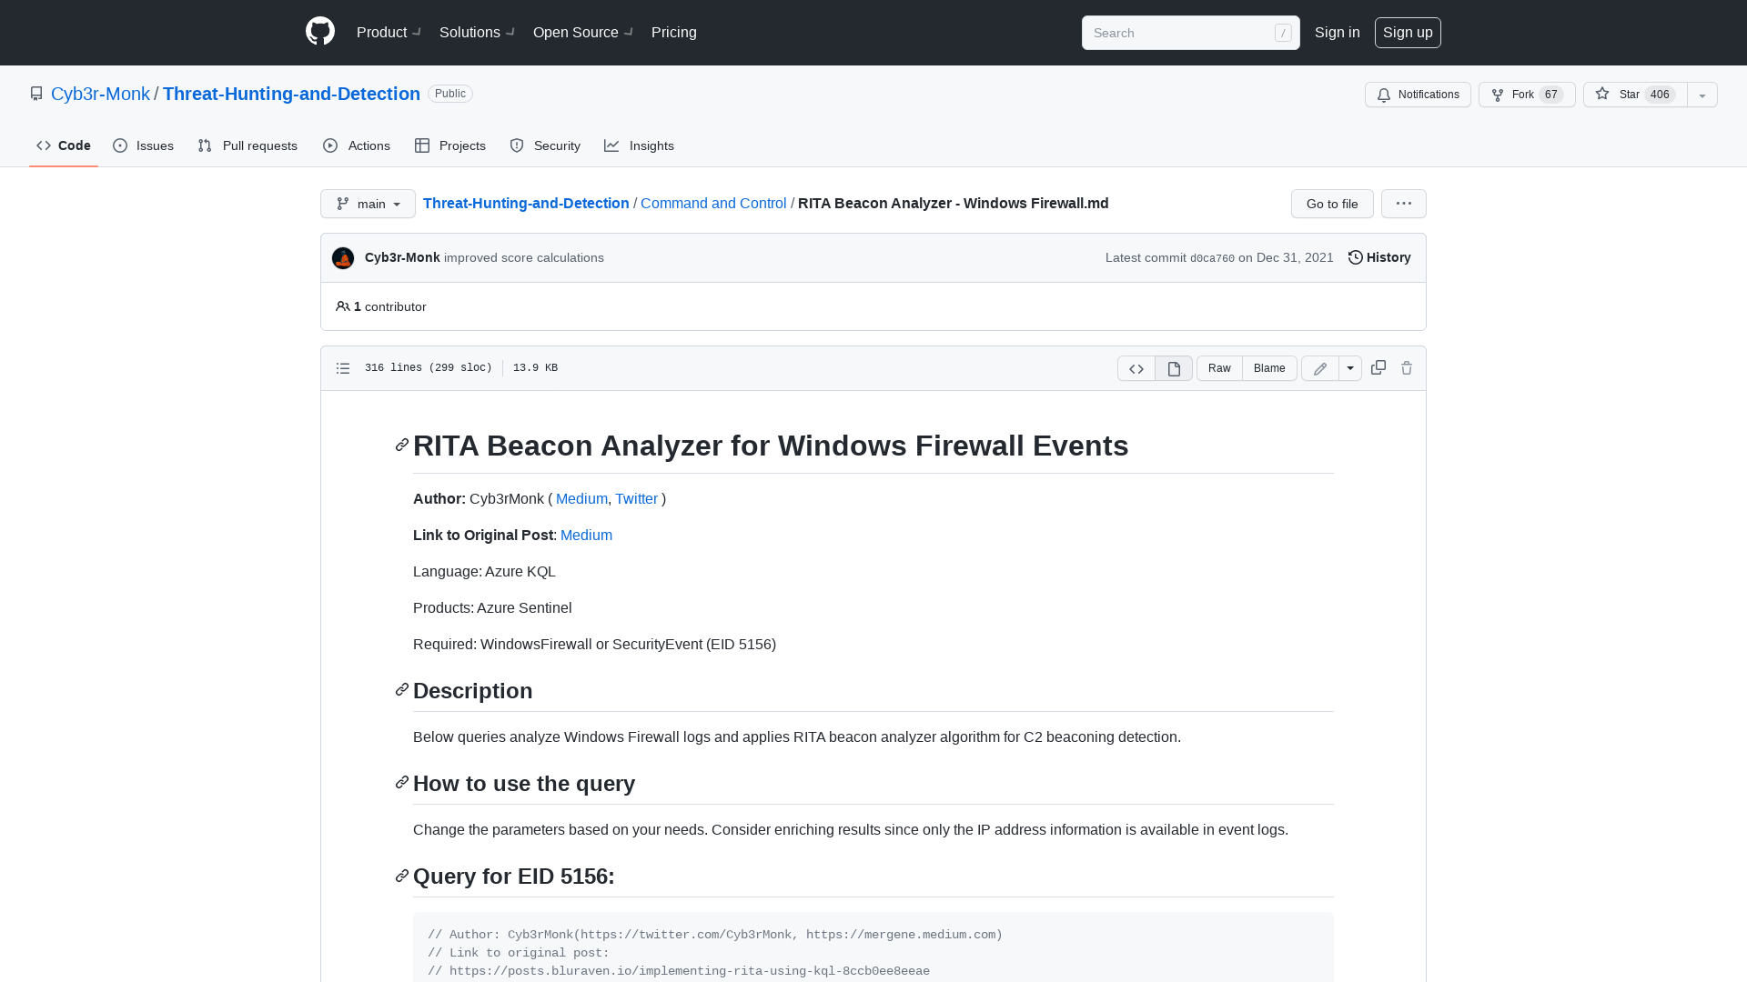Screen dimensions: 1747x982
Task: Open the Projects tab
Action: point(450,145)
